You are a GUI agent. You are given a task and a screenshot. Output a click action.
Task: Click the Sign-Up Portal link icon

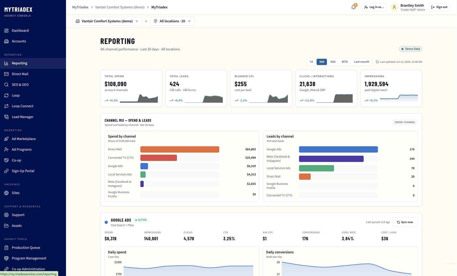(6, 171)
